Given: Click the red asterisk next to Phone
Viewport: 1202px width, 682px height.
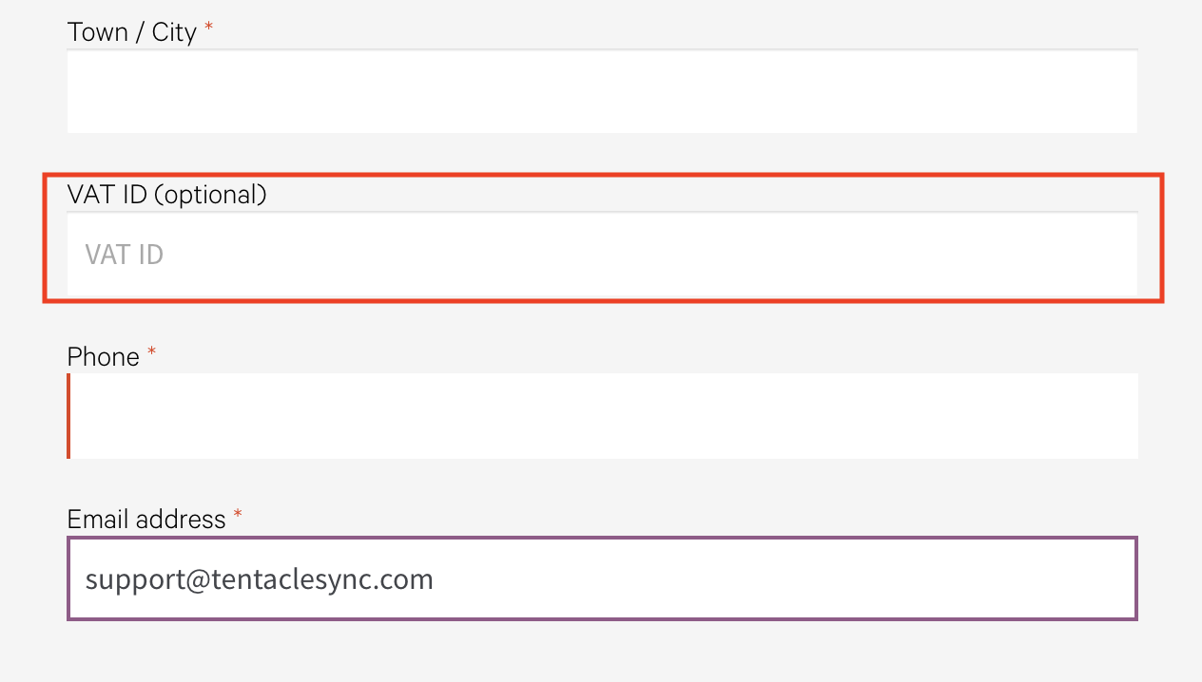Looking at the screenshot, I should click(x=152, y=355).
